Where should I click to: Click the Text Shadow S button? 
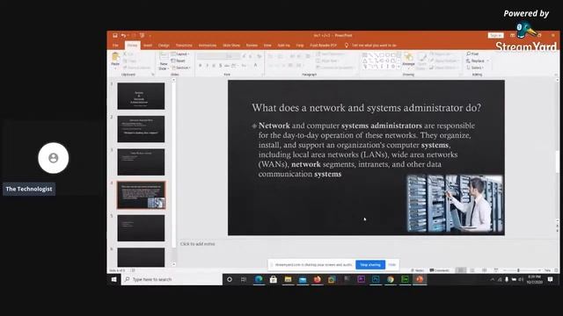pyautogui.click(x=220, y=66)
